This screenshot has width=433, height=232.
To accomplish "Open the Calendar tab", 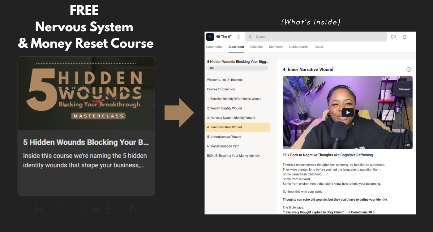I will pyautogui.click(x=256, y=47).
